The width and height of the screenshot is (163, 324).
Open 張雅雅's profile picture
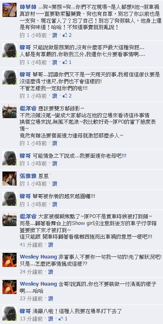pos(9,178)
